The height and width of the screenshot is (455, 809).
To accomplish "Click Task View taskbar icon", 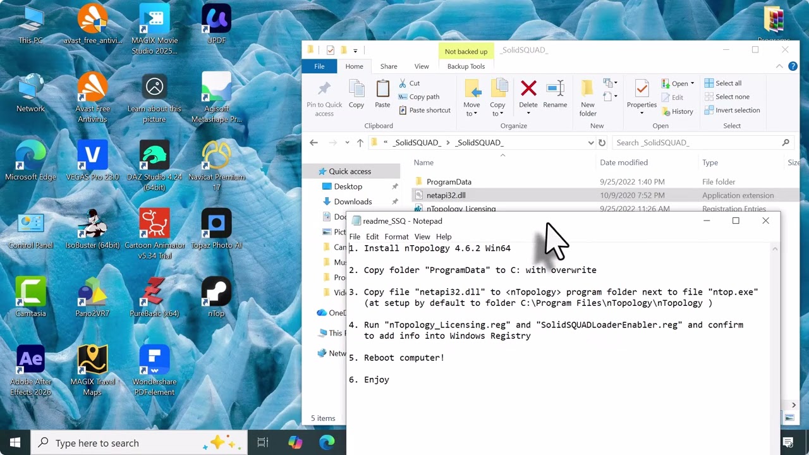I will [263, 442].
